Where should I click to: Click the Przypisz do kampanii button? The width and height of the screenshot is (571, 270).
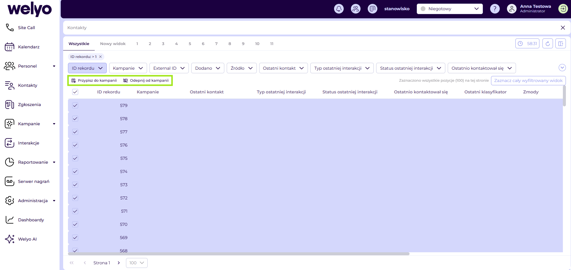point(94,80)
